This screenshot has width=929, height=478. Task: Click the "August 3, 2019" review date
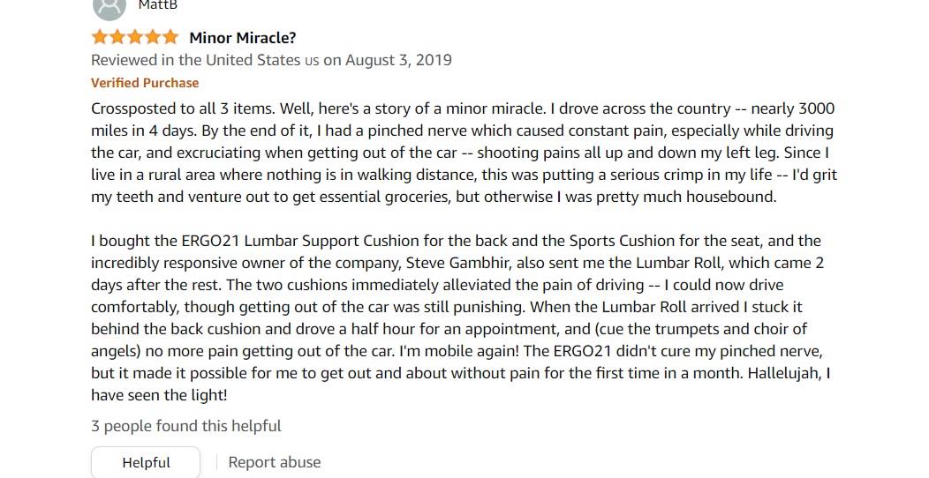coord(398,60)
